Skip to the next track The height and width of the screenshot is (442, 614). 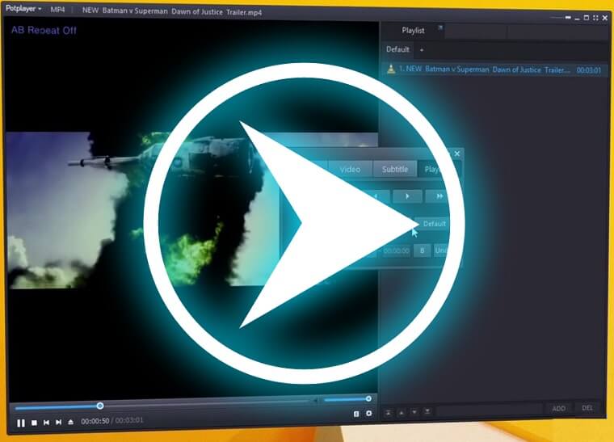coord(58,422)
